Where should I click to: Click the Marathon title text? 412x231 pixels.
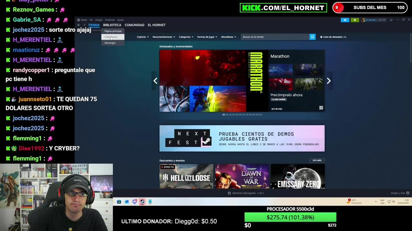(x=280, y=56)
